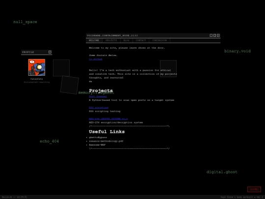The height and width of the screenshot is (199, 265).
Task: Click the 'Welcome to my site' line
Action: tap(127, 48)
